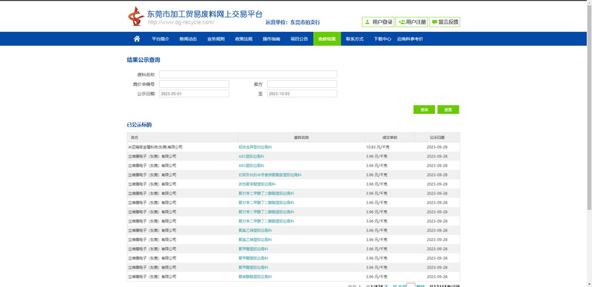This screenshot has width=592, height=287.
Task: Open the 平台简介 menu item
Action: (x=161, y=39)
